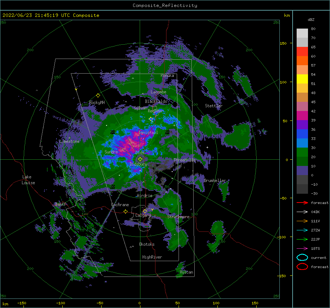
Task: Click the red forecast arrow in legend
Action: pyautogui.click(x=302, y=203)
